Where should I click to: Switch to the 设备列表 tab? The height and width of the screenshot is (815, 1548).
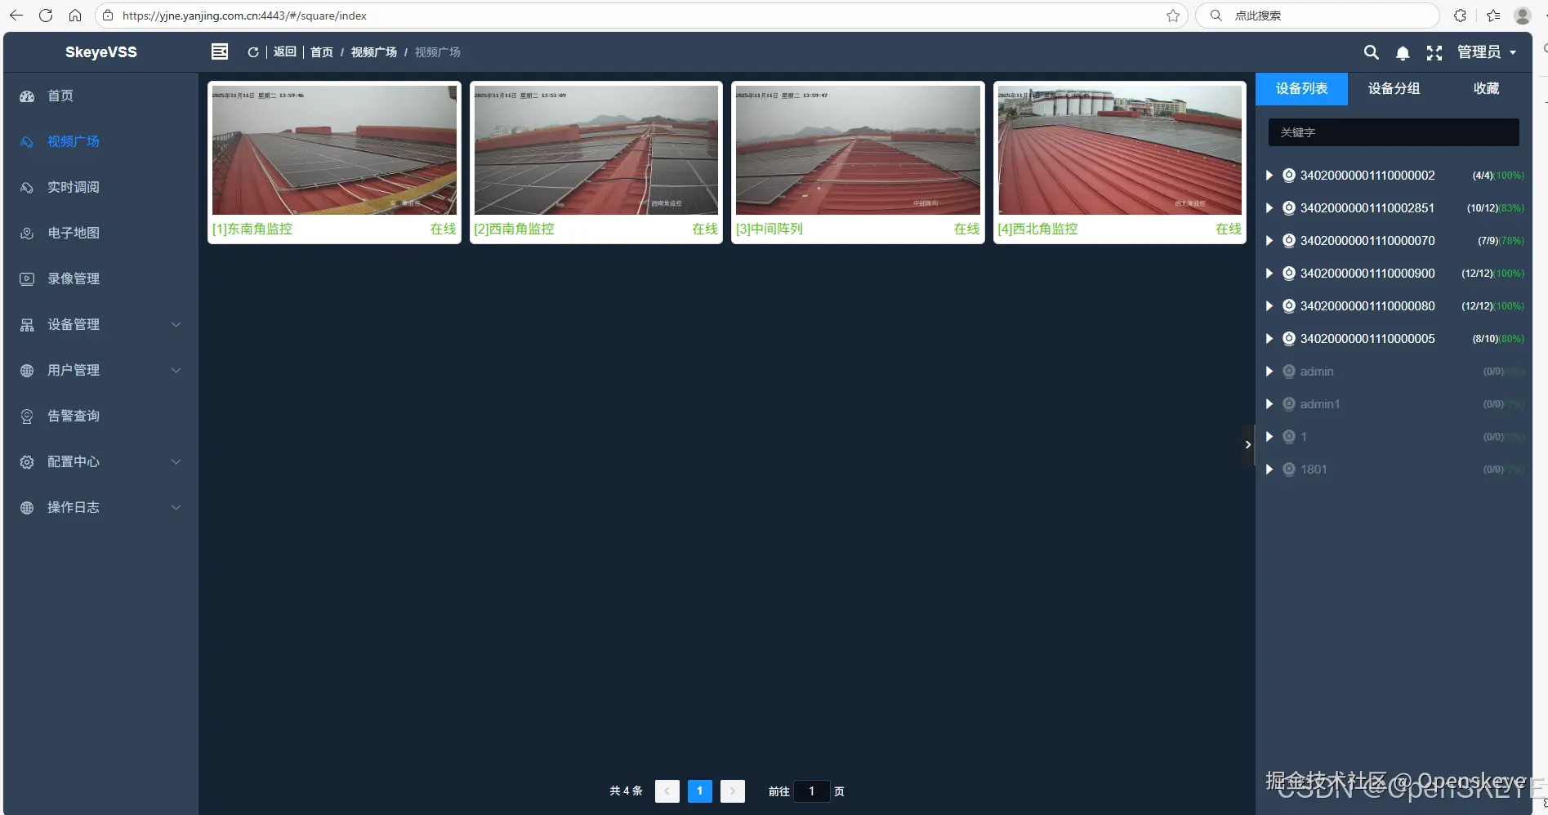[1301, 88]
